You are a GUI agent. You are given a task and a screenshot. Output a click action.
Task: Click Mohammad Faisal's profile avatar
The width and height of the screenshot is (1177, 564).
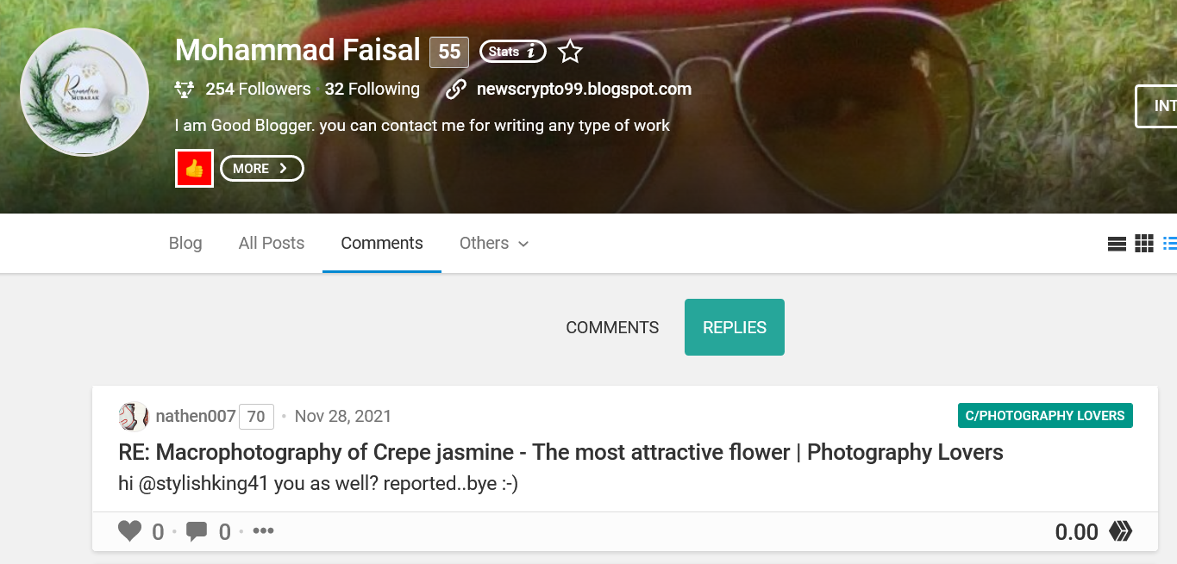coord(84,92)
